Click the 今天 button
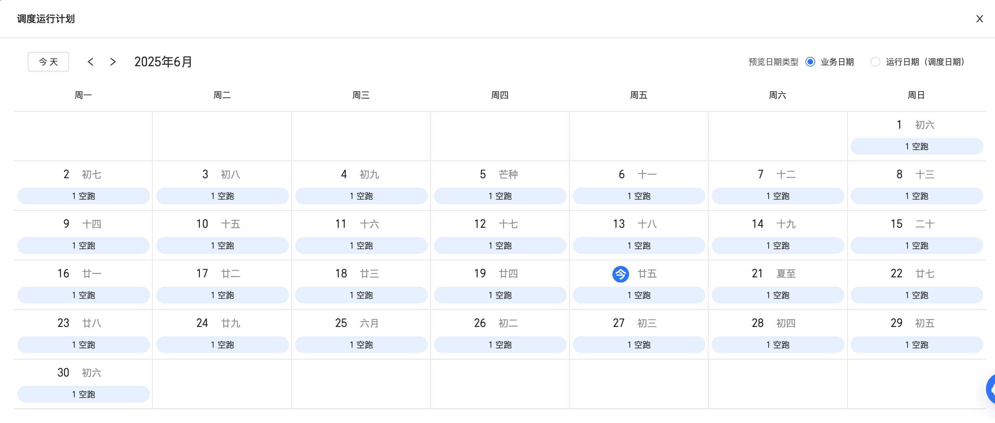The height and width of the screenshot is (423, 995). pos(48,62)
